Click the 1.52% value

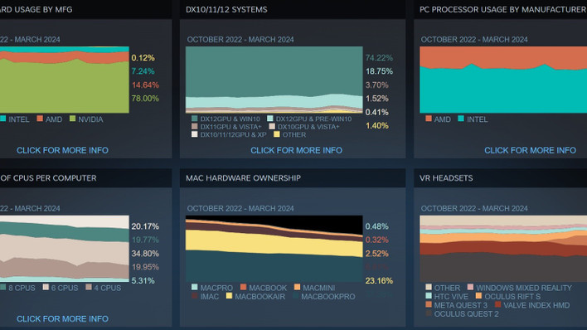[x=377, y=99]
